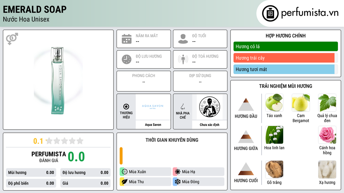Image resolution: width=344 pixels, height=193 pixels.
Task: Click the Emerald Soap bottle image
Action: pyautogui.click(x=58, y=80)
